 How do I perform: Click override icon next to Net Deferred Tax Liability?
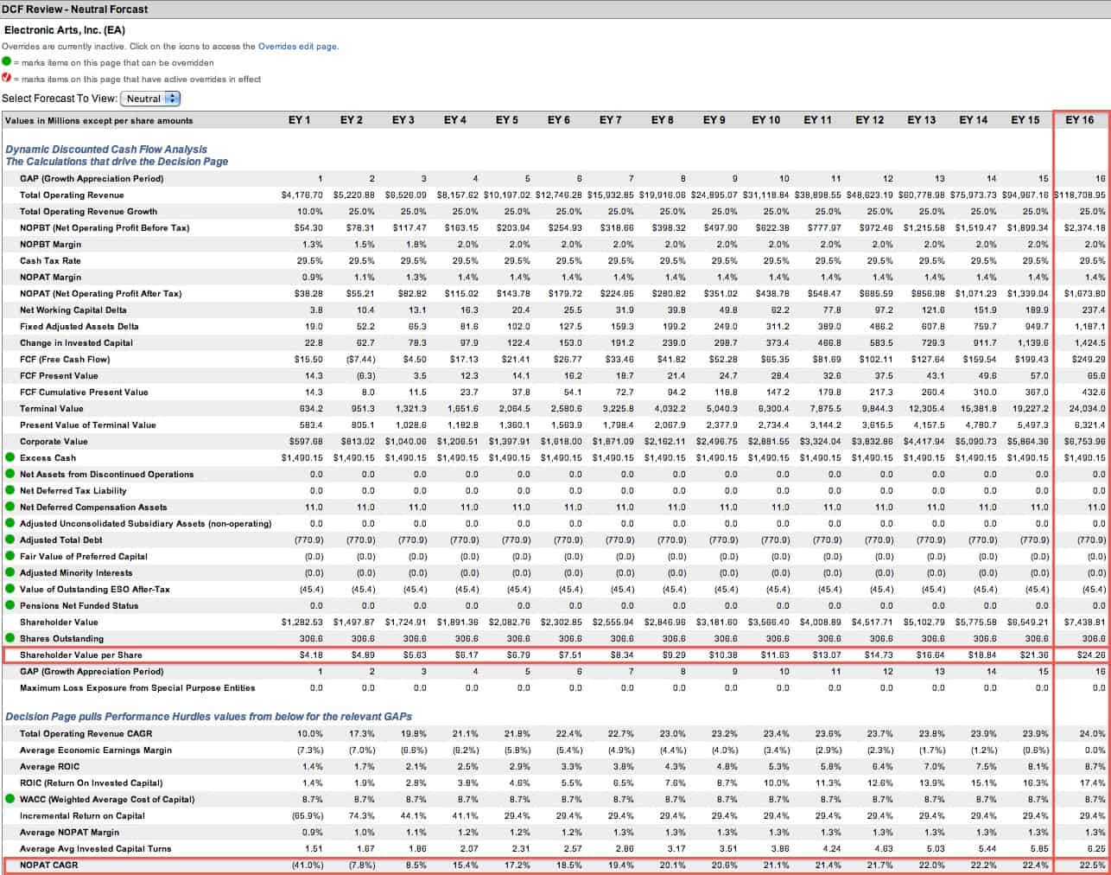(x=10, y=490)
